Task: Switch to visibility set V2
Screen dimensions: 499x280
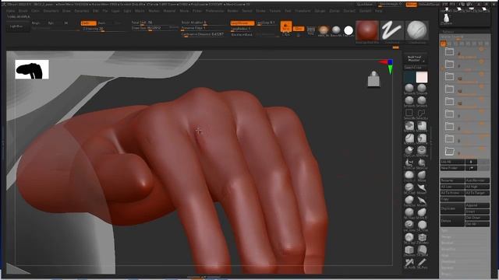Action: [x=449, y=44]
